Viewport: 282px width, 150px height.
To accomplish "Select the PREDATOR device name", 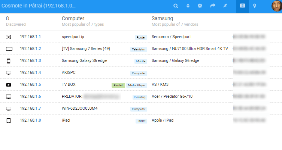I will 72,96.
